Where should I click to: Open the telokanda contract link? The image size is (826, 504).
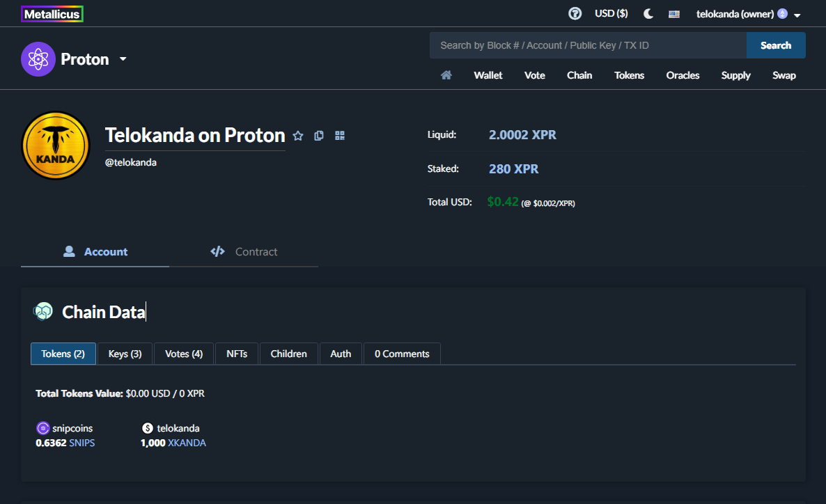pyautogui.click(x=178, y=428)
